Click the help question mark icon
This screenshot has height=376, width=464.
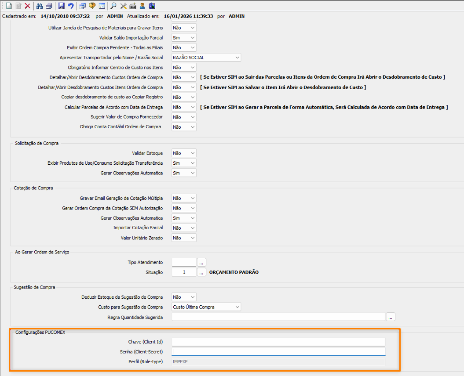pyautogui.click(x=92, y=6)
